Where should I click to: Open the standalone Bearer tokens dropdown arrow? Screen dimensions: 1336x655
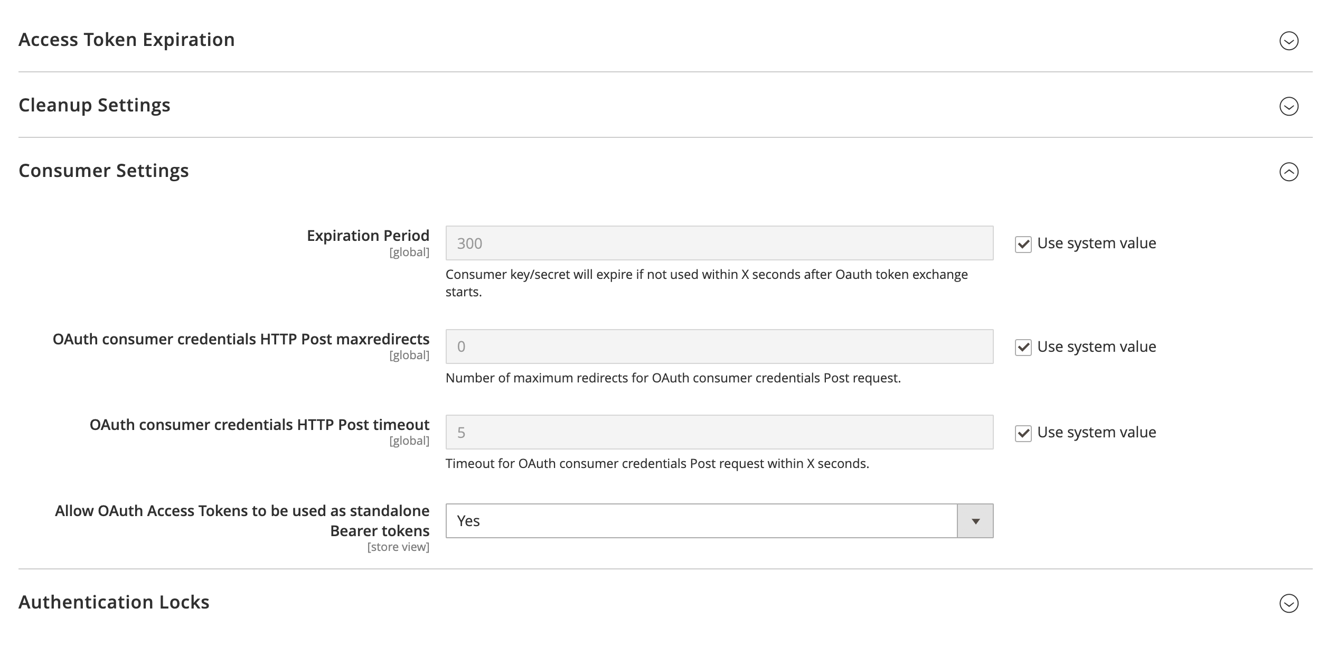tap(975, 521)
